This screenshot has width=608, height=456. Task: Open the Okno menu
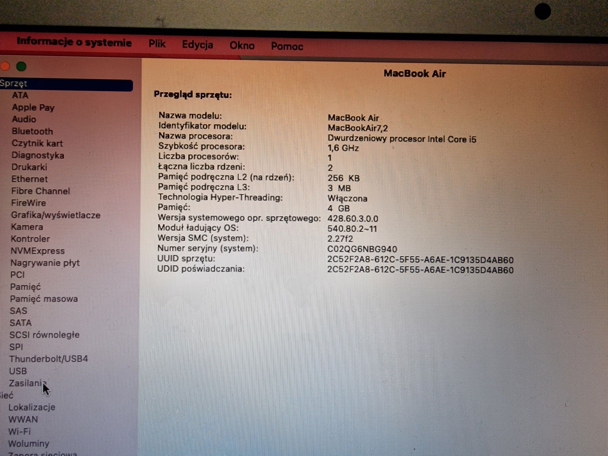pyautogui.click(x=242, y=46)
